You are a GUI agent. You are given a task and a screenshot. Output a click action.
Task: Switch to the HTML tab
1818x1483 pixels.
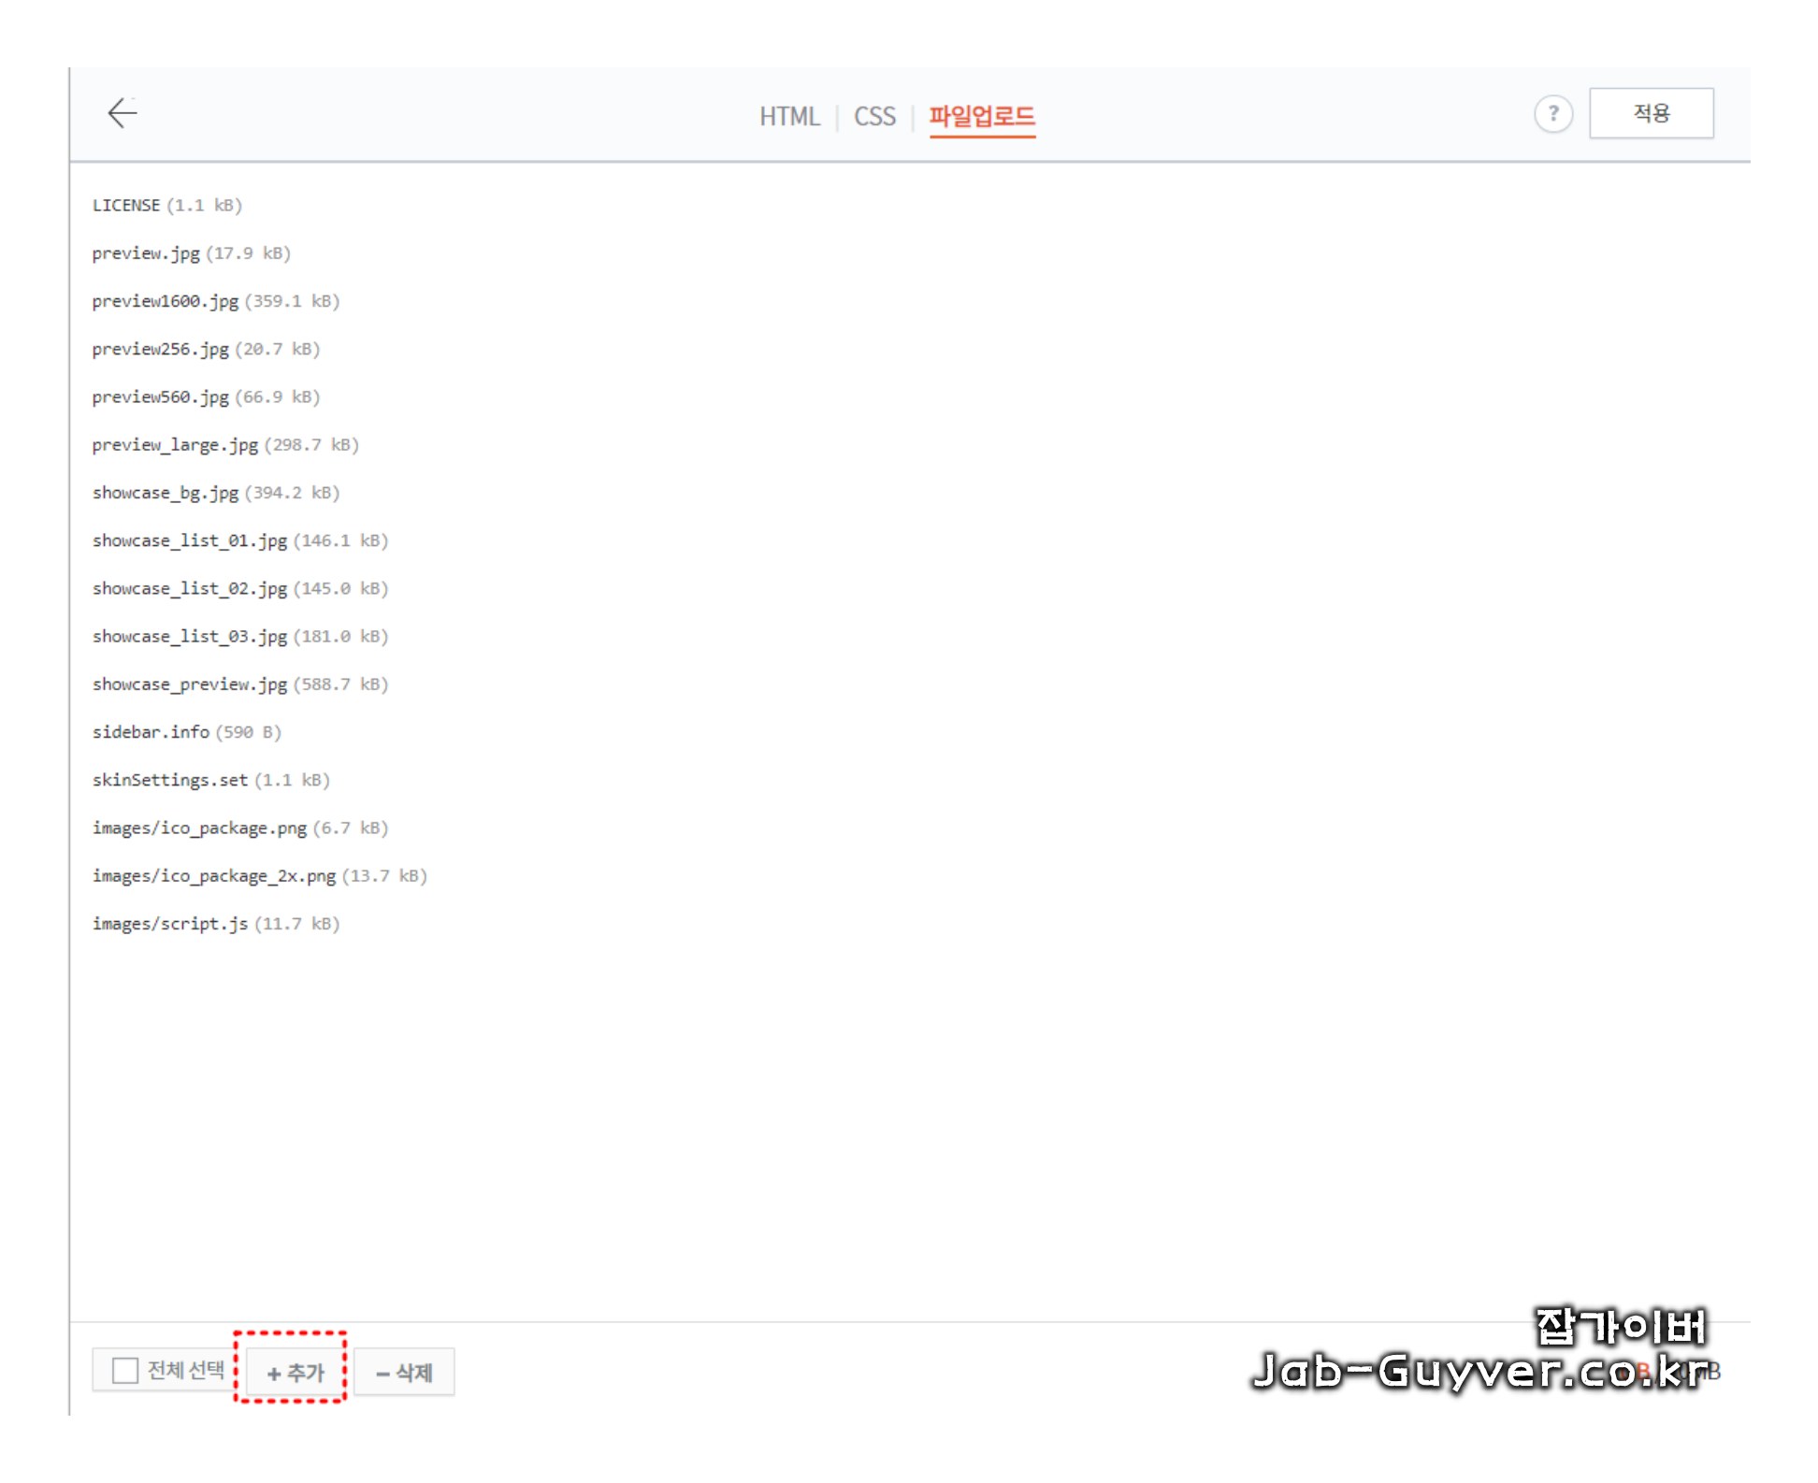[x=788, y=117]
